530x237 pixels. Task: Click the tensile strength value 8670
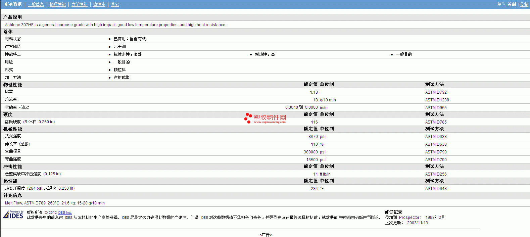coord(313,137)
